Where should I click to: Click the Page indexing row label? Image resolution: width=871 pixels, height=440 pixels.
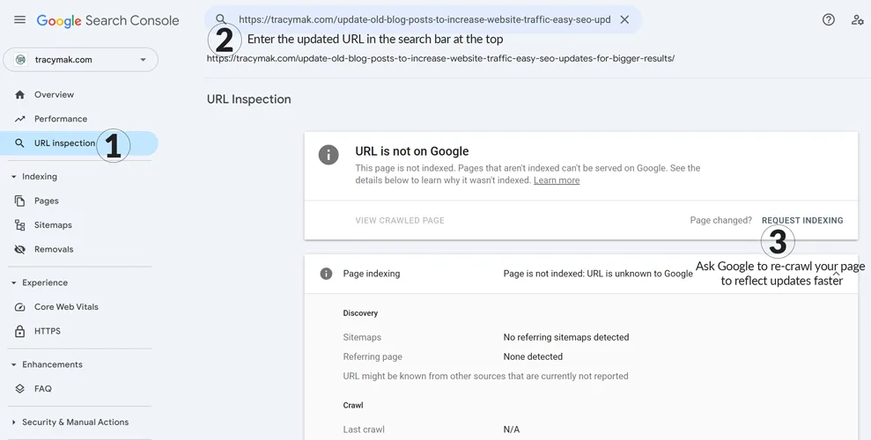click(372, 274)
